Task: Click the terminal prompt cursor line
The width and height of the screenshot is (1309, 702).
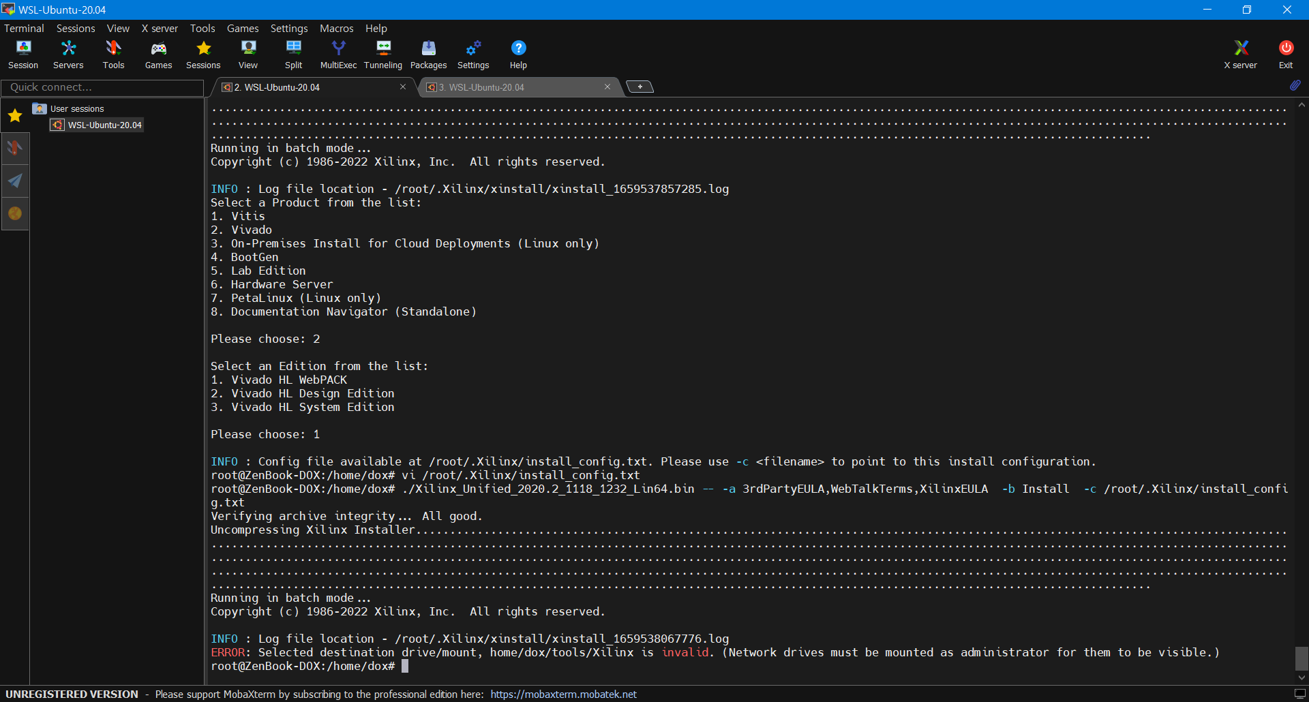Action: pyautogui.click(x=310, y=666)
